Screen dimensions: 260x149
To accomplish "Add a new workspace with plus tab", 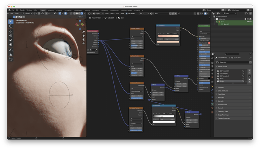I will [x=142, y=11].
